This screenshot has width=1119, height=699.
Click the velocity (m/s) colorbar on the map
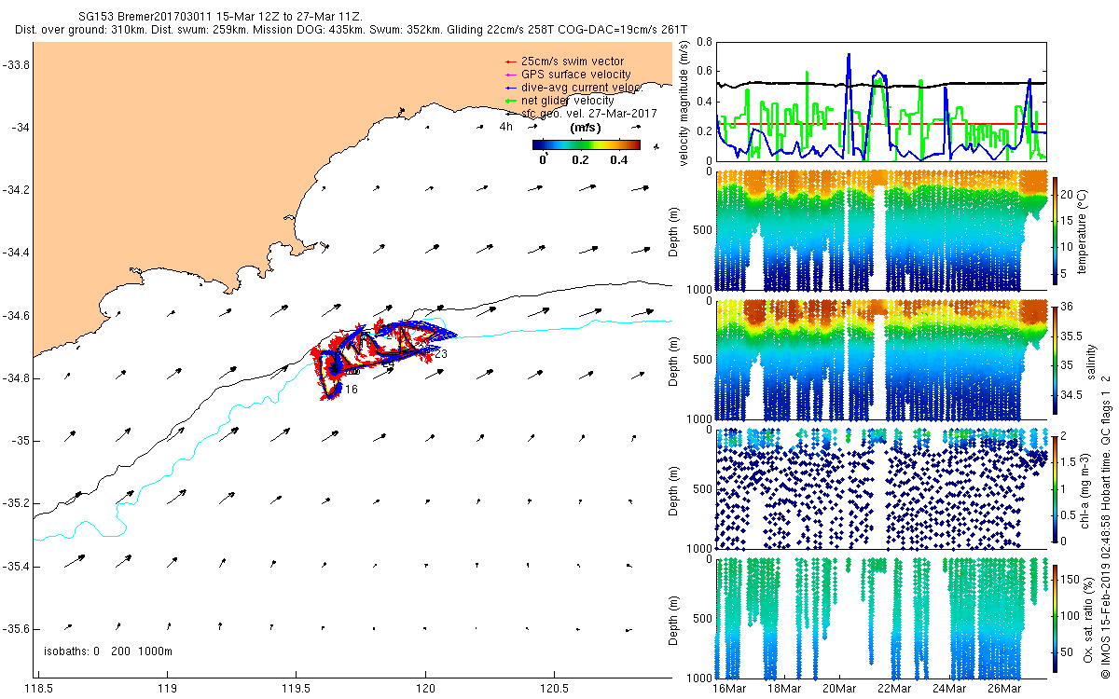pos(587,144)
